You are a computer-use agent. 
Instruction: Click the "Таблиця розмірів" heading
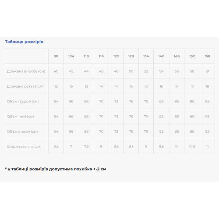point(24,42)
